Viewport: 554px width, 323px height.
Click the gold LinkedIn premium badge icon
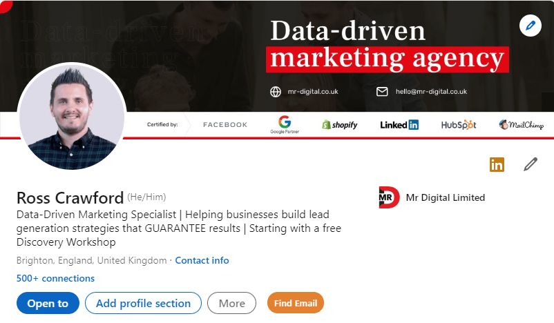(x=497, y=164)
